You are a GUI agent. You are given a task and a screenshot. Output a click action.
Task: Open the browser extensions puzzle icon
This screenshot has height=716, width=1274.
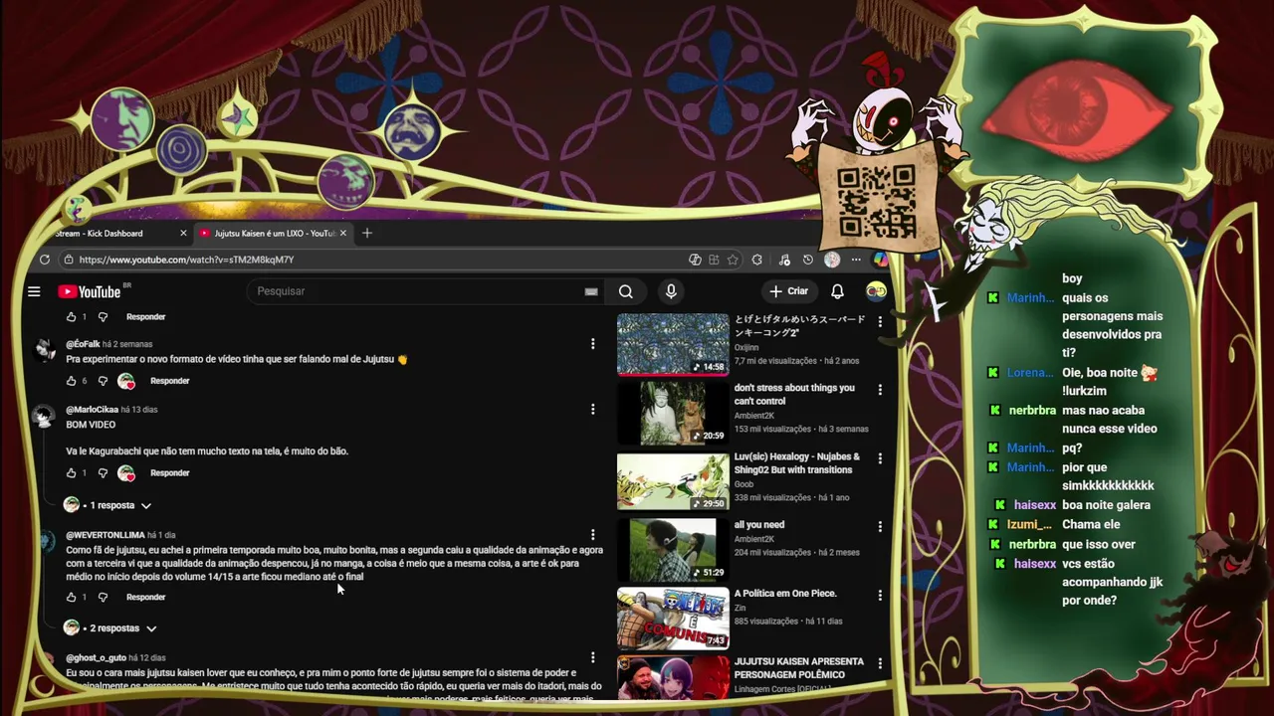click(x=757, y=260)
